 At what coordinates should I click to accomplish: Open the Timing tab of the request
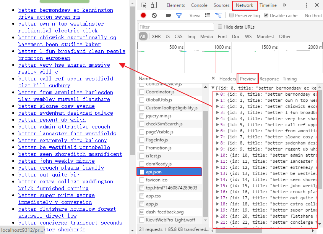(x=289, y=79)
